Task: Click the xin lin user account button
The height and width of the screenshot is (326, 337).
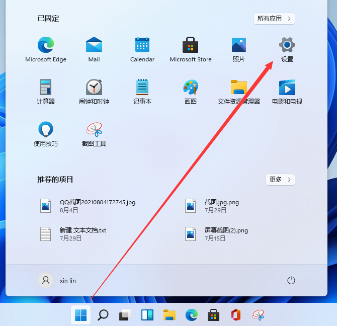Action: click(57, 280)
